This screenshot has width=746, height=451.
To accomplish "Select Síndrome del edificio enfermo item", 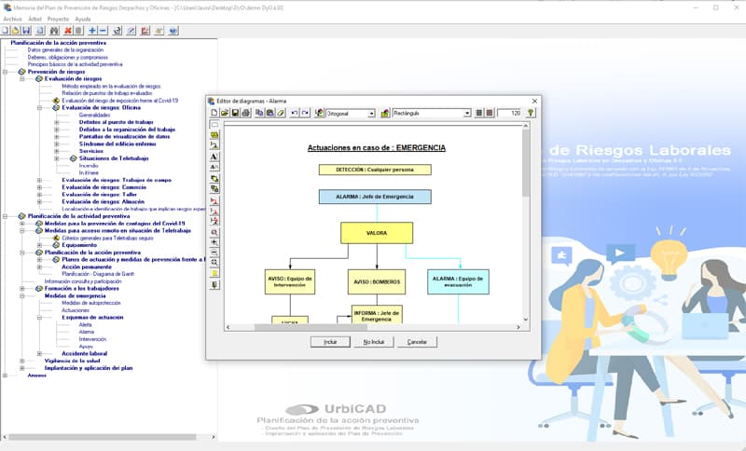I will coord(117,144).
